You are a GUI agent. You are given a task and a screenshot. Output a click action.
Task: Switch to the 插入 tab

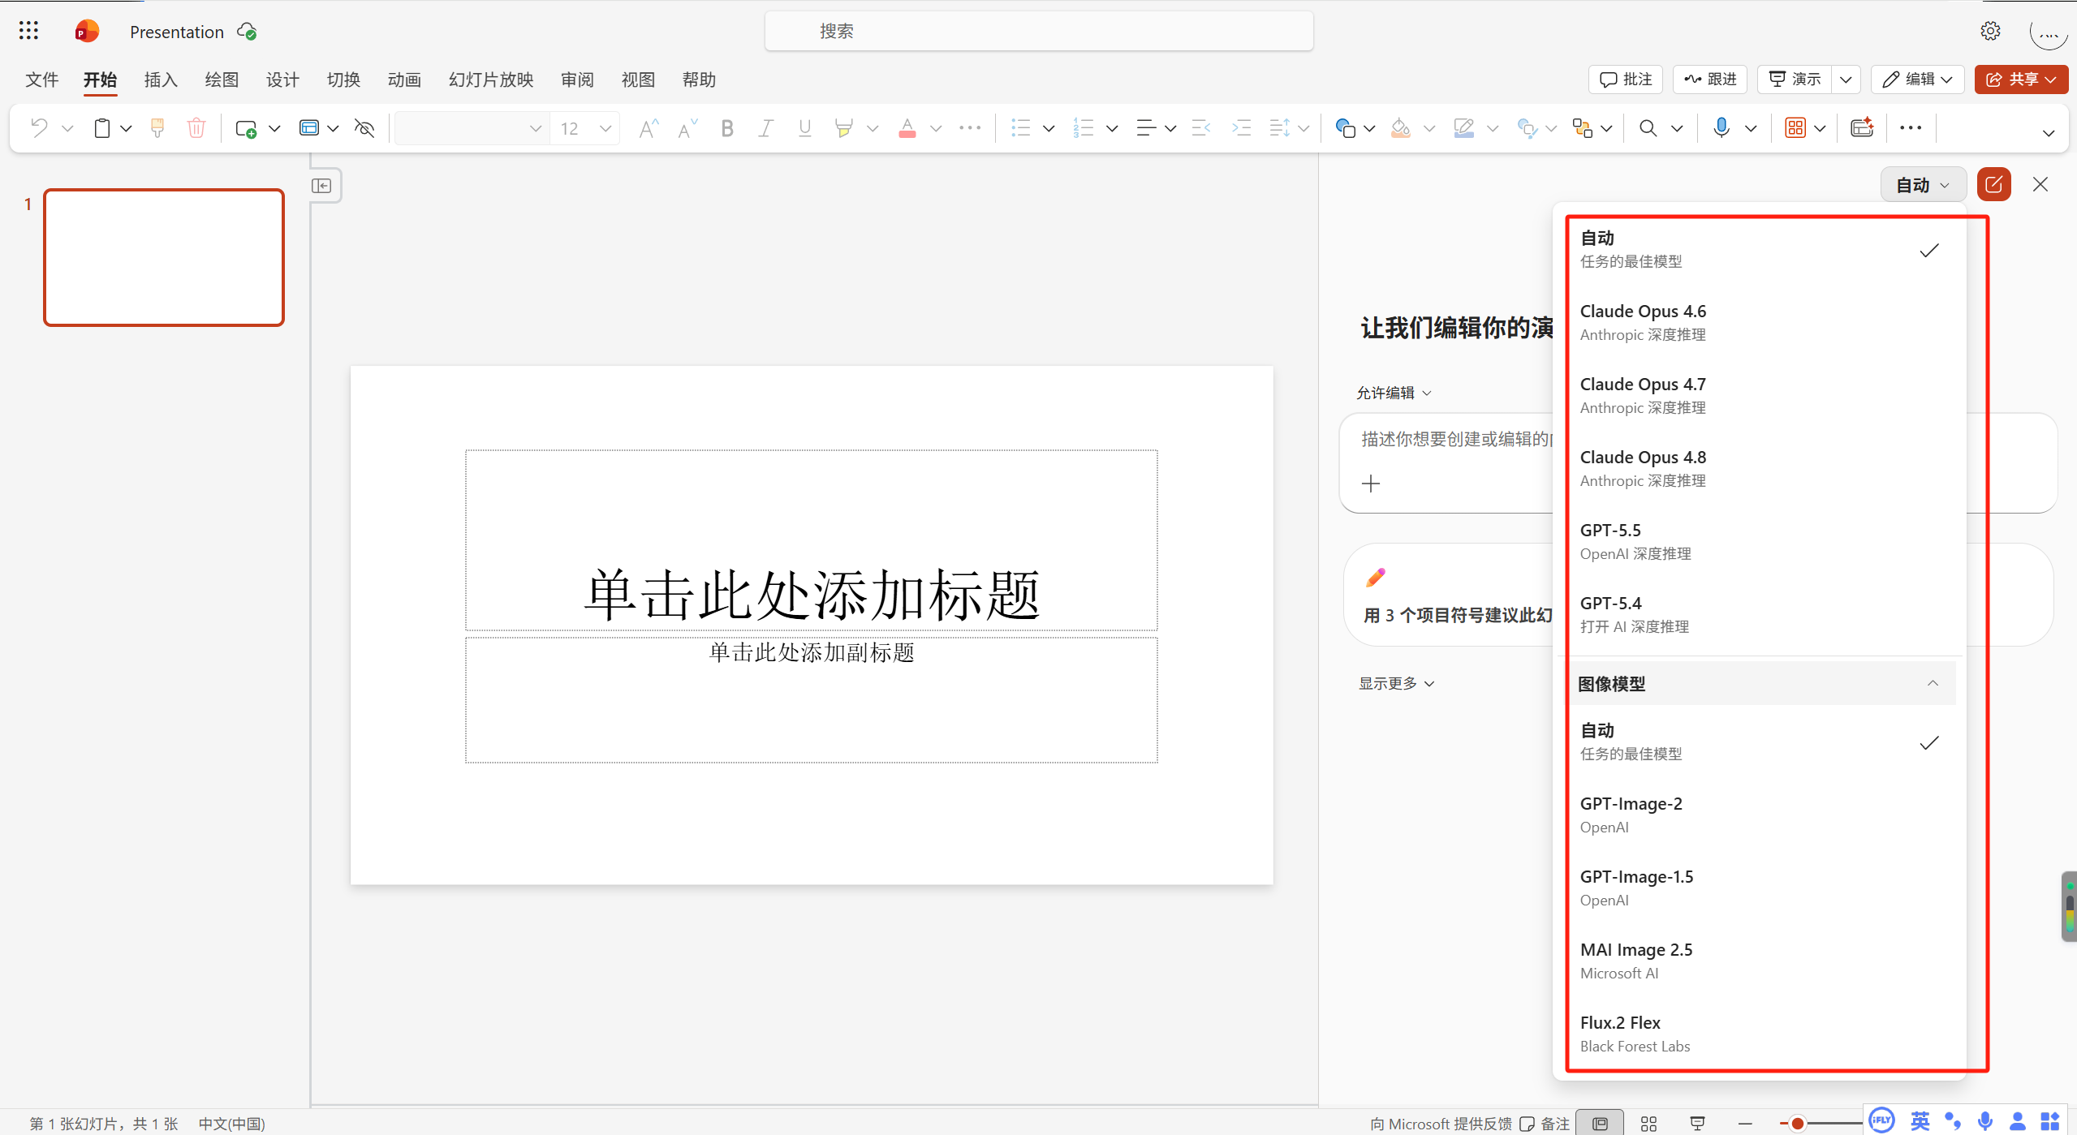point(161,80)
